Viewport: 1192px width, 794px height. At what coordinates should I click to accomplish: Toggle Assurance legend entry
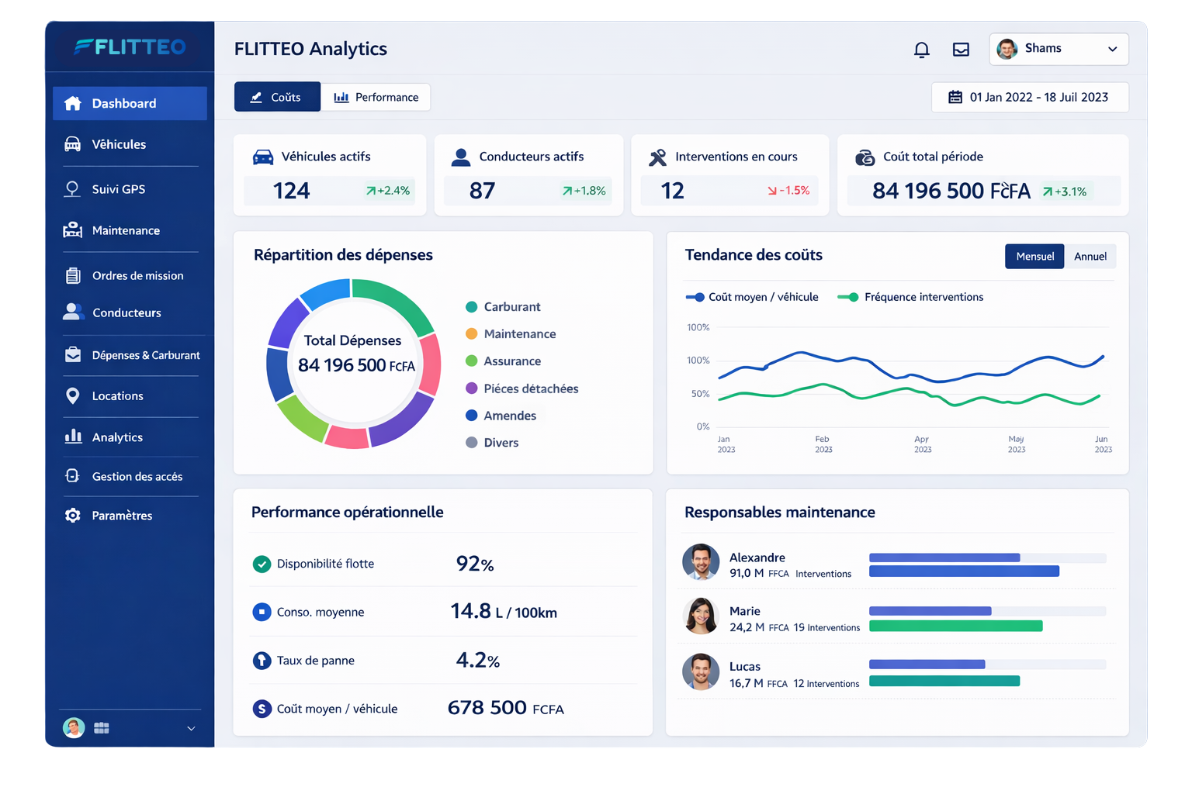pos(503,361)
